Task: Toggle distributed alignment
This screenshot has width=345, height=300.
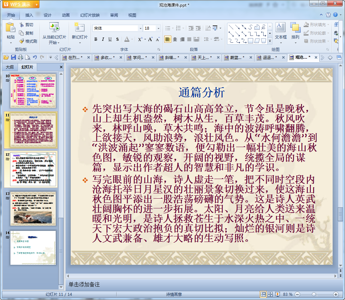Action: (x=196, y=39)
